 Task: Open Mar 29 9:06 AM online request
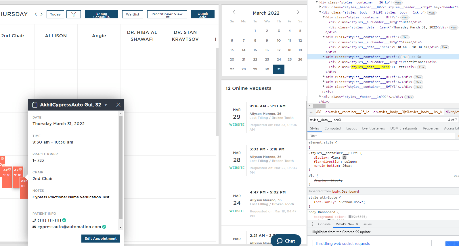point(263,118)
